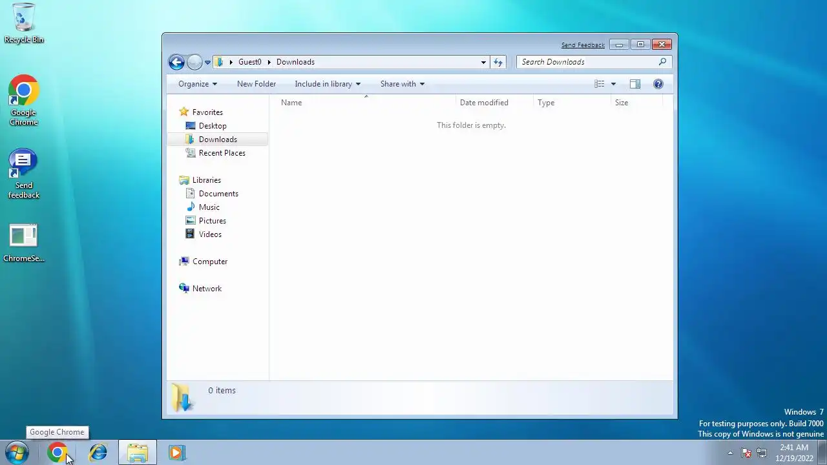Click the Favorites star icon
The image size is (827, 465).
[x=184, y=112]
